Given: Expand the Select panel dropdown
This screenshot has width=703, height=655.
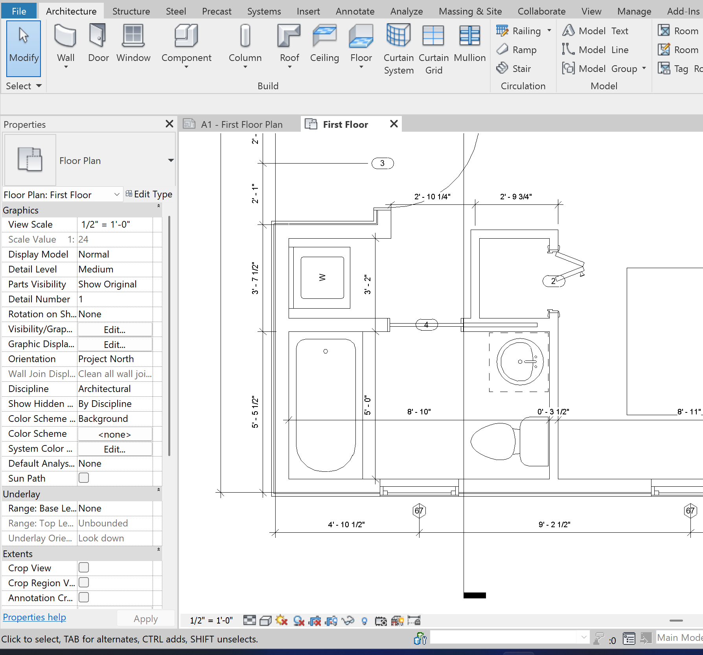Looking at the screenshot, I should [24, 86].
